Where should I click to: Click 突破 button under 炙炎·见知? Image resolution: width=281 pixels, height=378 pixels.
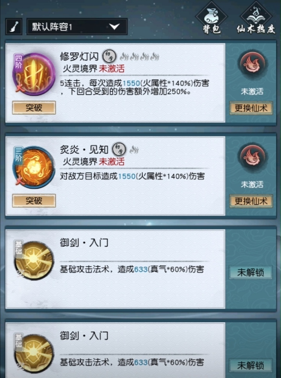click(x=34, y=201)
